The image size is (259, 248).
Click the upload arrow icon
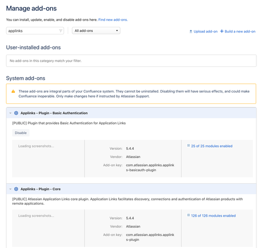coord(191,31)
